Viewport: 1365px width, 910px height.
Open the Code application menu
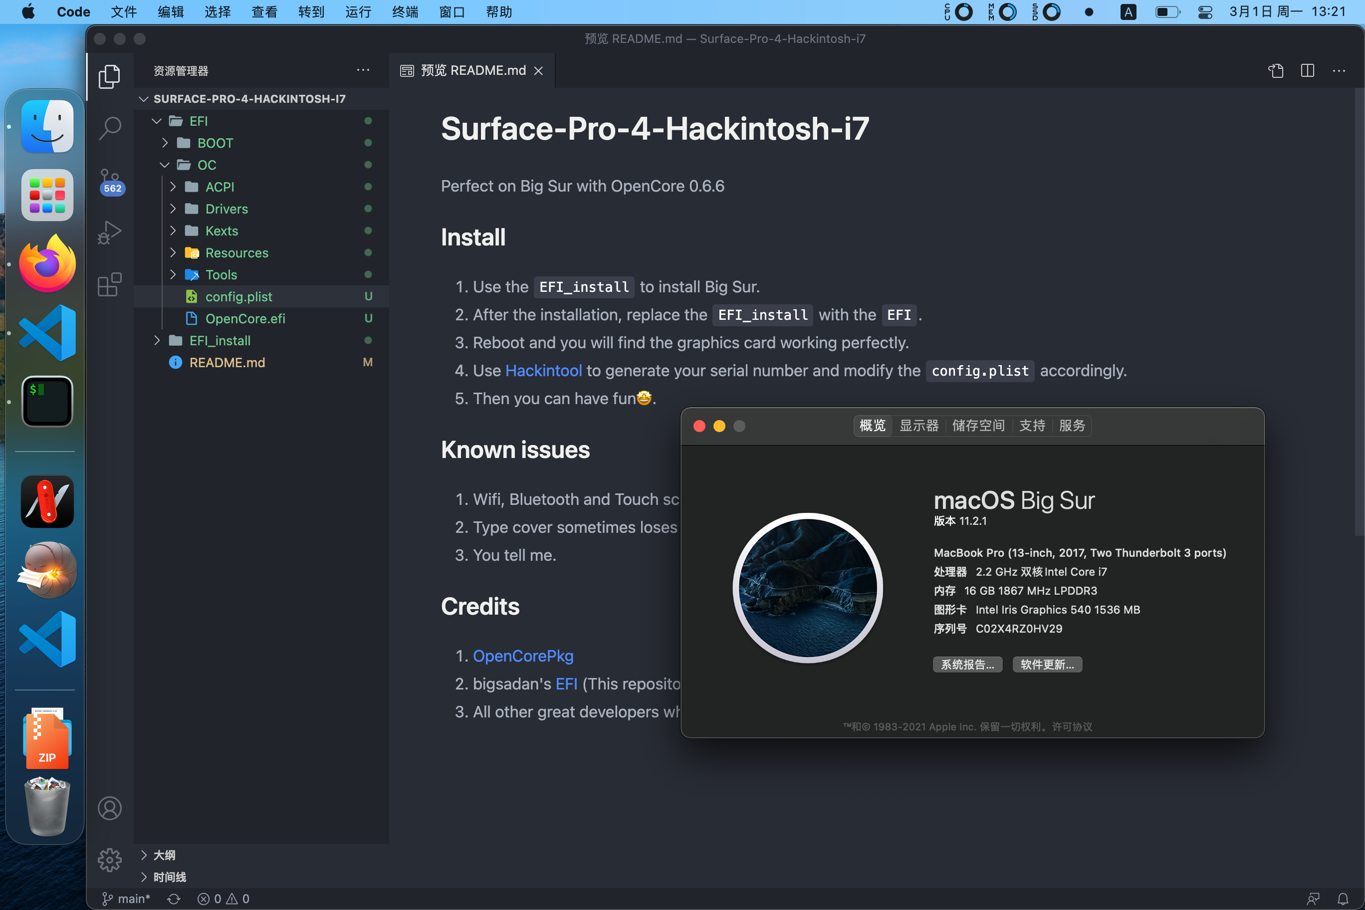pos(73,11)
